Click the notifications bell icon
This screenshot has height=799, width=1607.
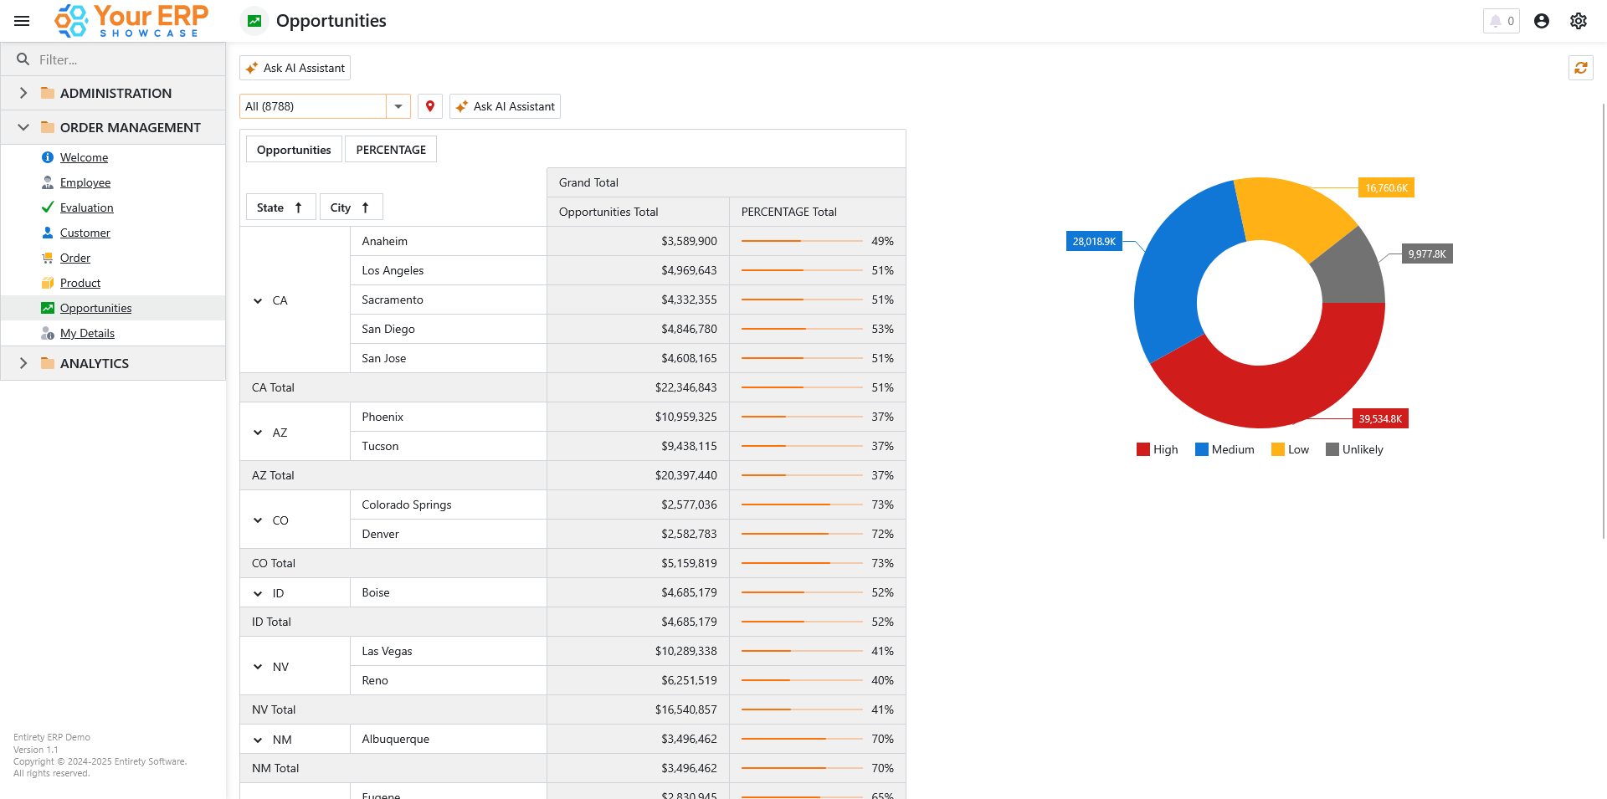(x=1496, y=21)
